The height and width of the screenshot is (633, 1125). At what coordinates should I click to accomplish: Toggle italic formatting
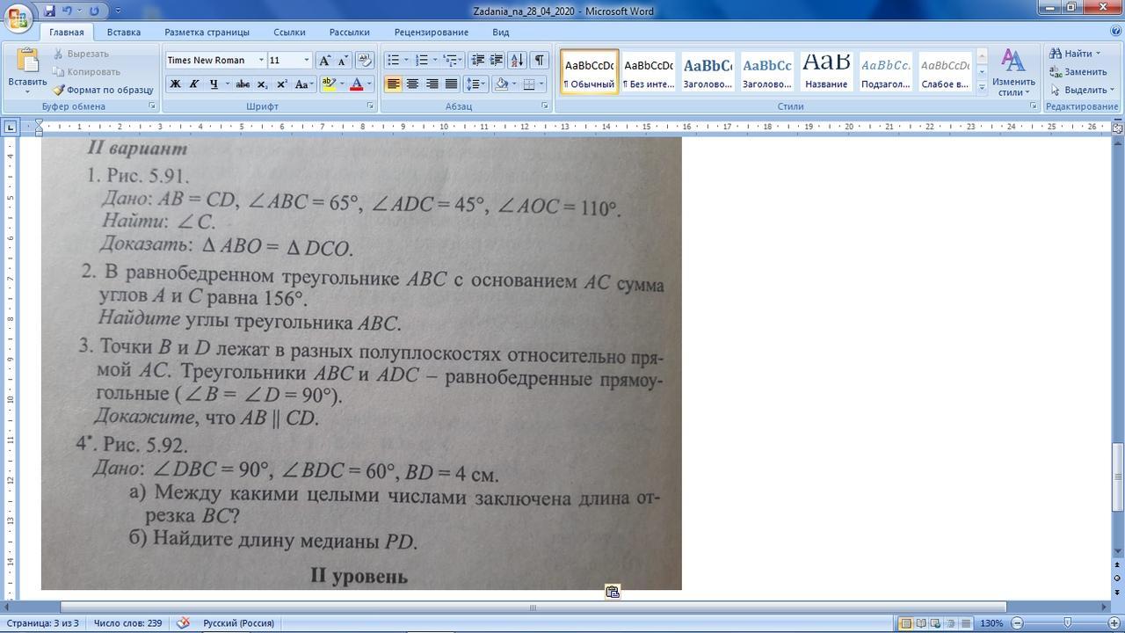[193, 84]
